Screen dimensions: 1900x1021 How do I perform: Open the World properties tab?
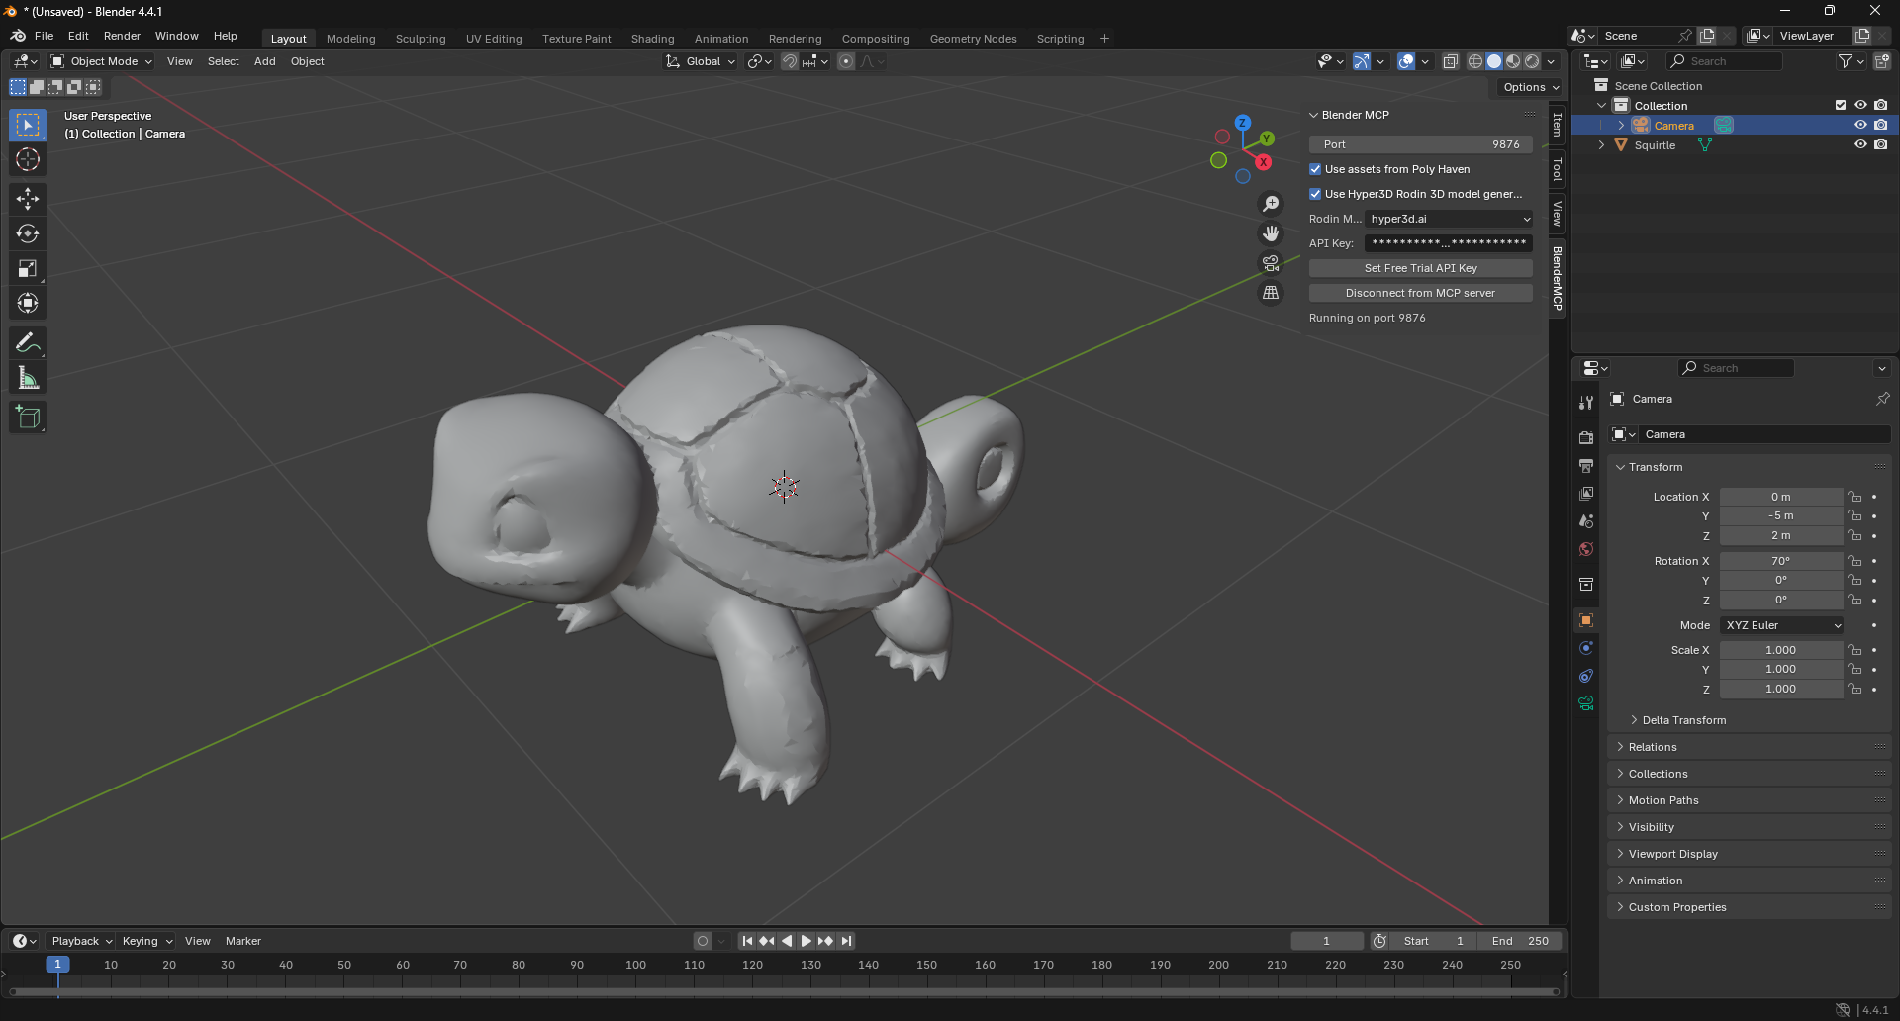pos(1586,548)
